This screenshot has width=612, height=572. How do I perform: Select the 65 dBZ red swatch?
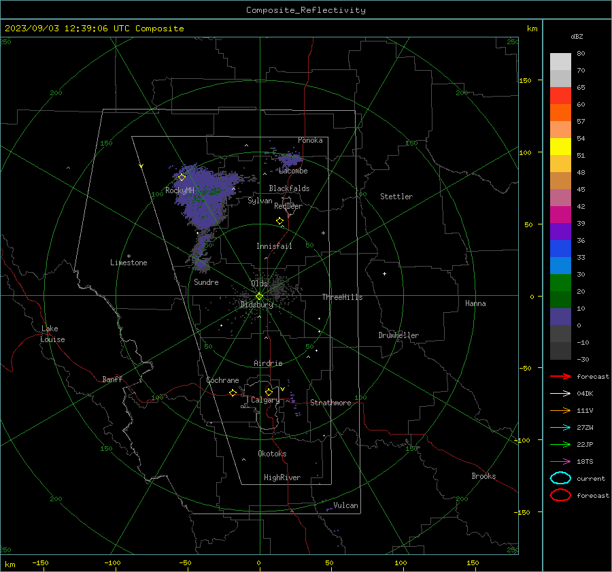point(560,95)
